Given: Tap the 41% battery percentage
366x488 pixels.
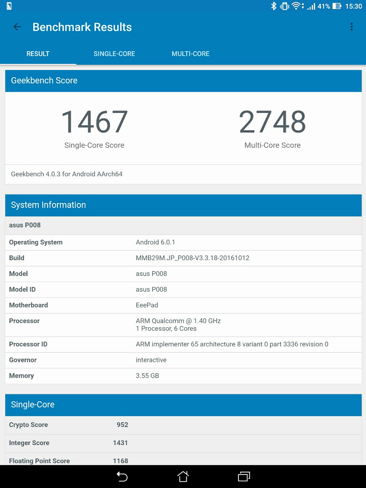Looking at the screenshot, I should click(x=324, y=6).
